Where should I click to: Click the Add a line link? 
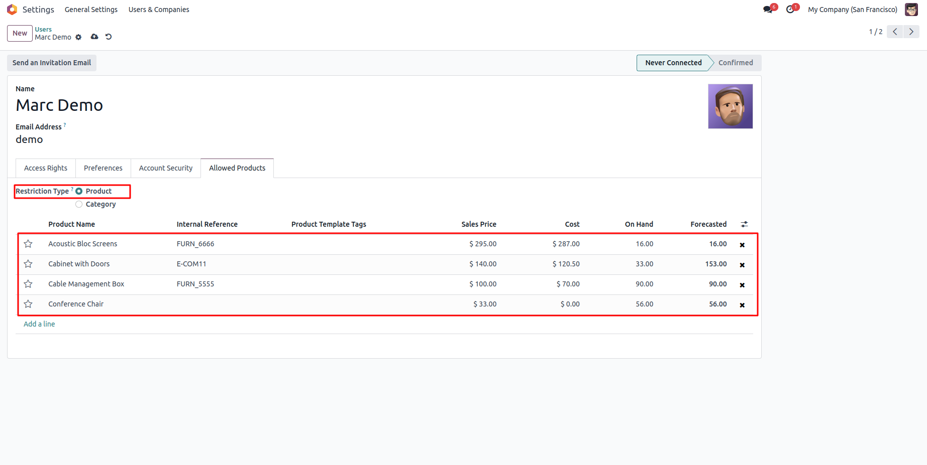[x=39, y=324]
